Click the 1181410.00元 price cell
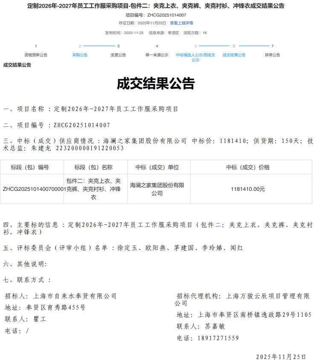Screen dimensions: 314x360 coord(247,189)
